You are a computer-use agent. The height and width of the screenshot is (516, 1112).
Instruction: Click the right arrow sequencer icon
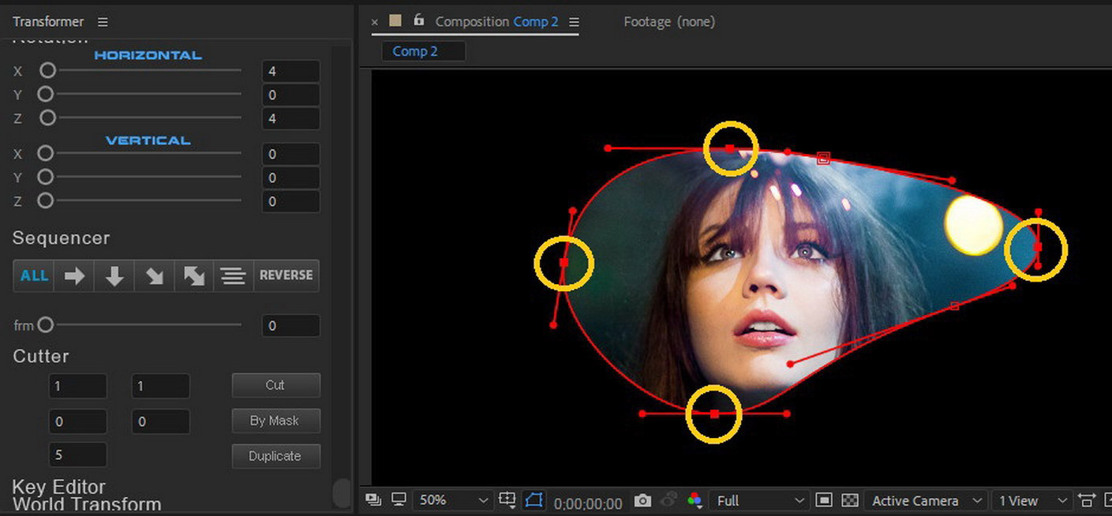pos(74,276)
